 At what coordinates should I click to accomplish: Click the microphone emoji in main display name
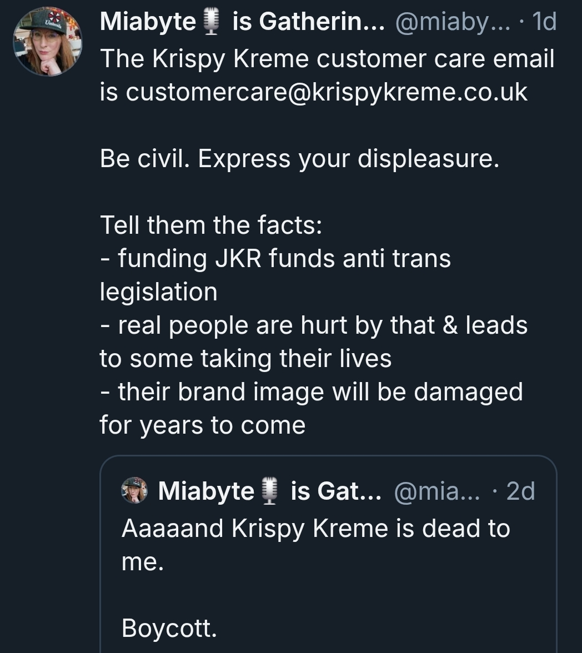pyautogui.click(x=212, y=22)
